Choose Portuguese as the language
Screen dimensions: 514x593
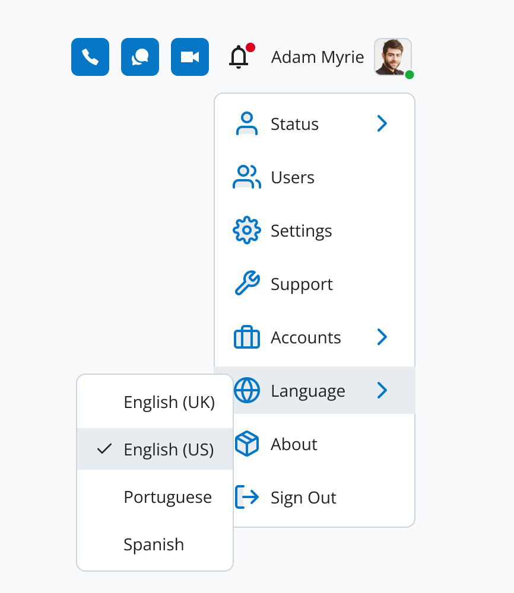[167, 497]
